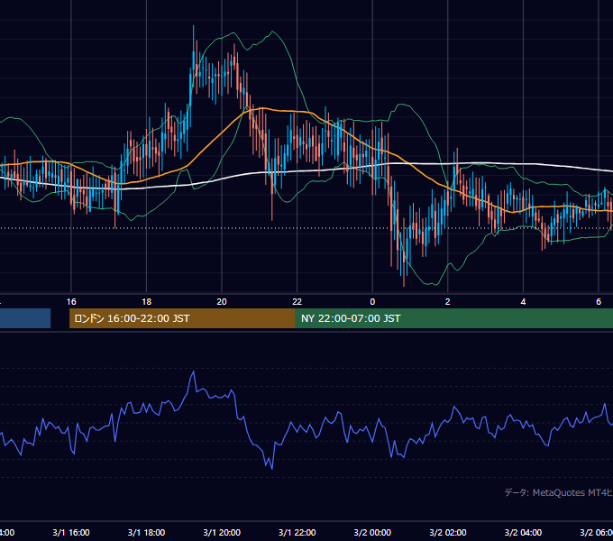The image size is (613, 541).
Task: Click the '3/2 00:00' date label
Action: click(x=372, y=533)
